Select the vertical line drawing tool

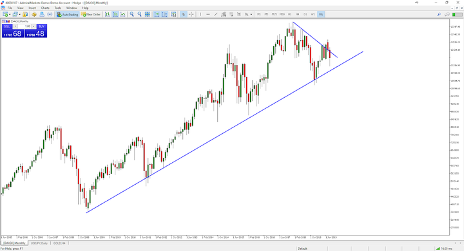coord(200,14)
